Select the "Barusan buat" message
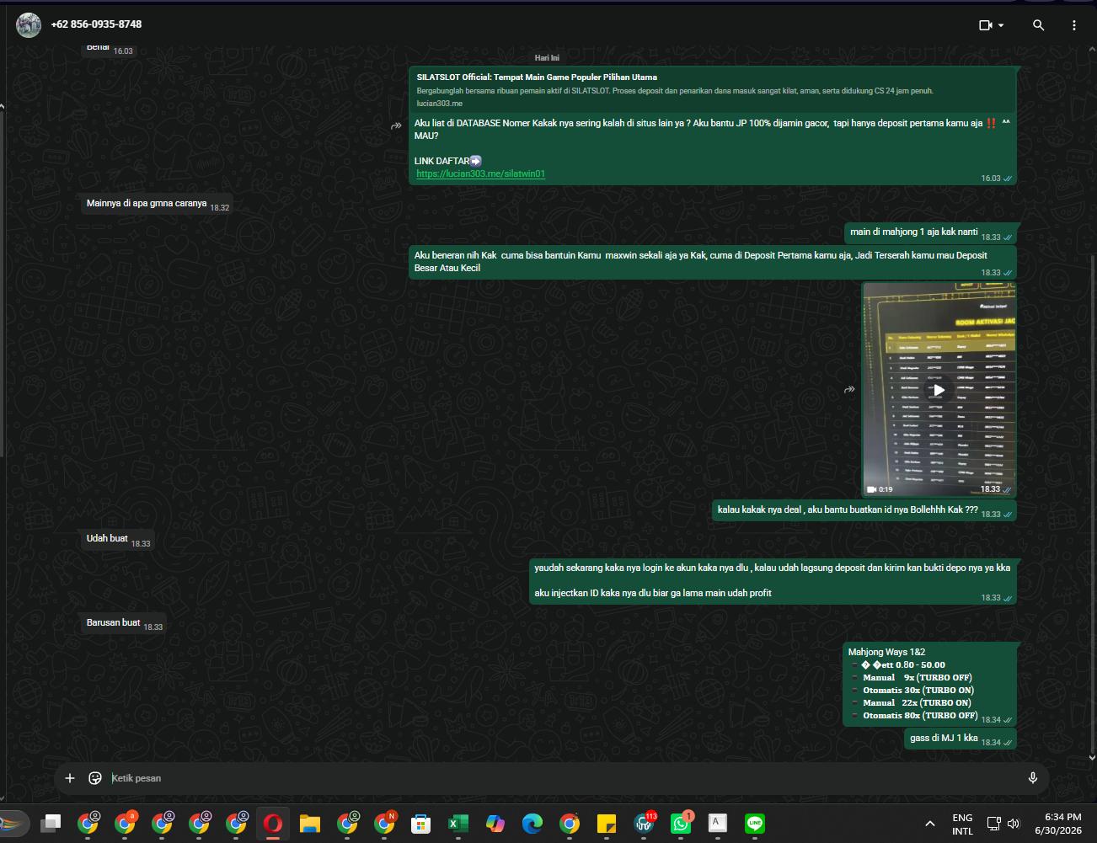1097x843 pixels. (124, 623)
